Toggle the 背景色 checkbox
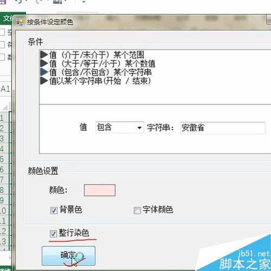Image resolution: width=271 pixels, height=271 pixels. [54, 210]
